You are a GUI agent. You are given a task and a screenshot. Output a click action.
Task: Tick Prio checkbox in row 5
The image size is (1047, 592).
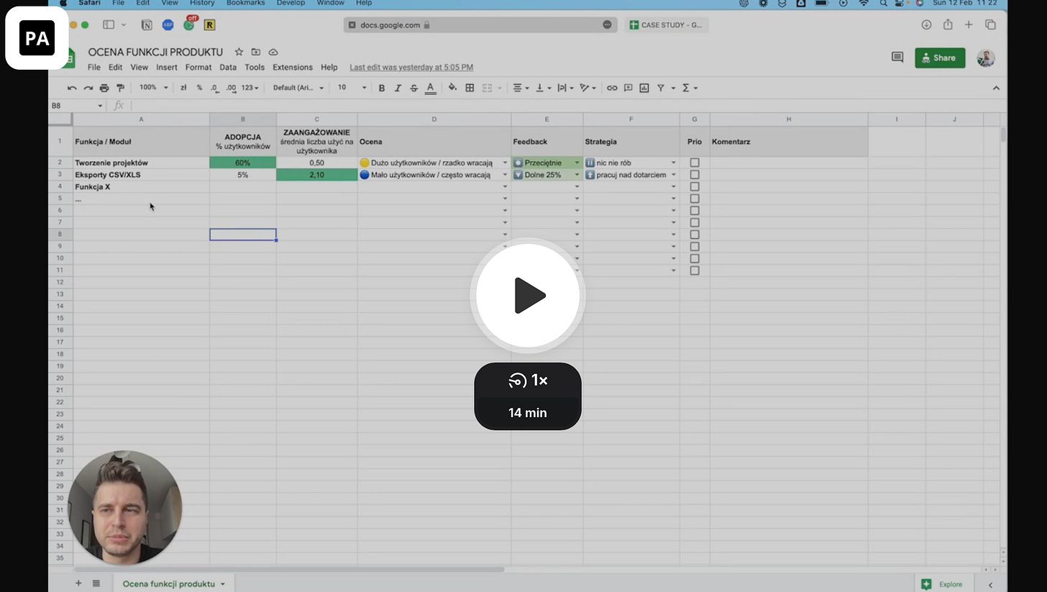695,199
